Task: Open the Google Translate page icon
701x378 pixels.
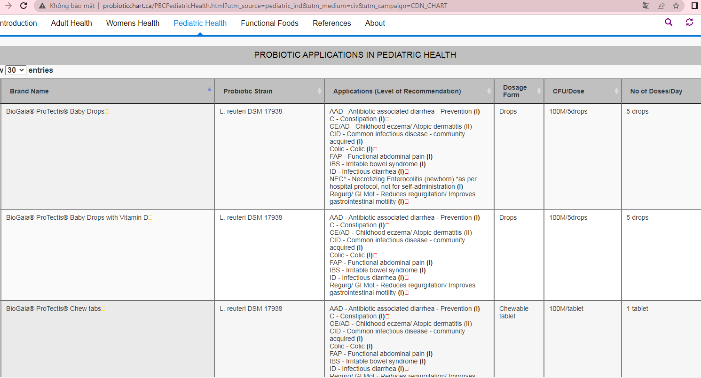Action: tap(646, 6)
